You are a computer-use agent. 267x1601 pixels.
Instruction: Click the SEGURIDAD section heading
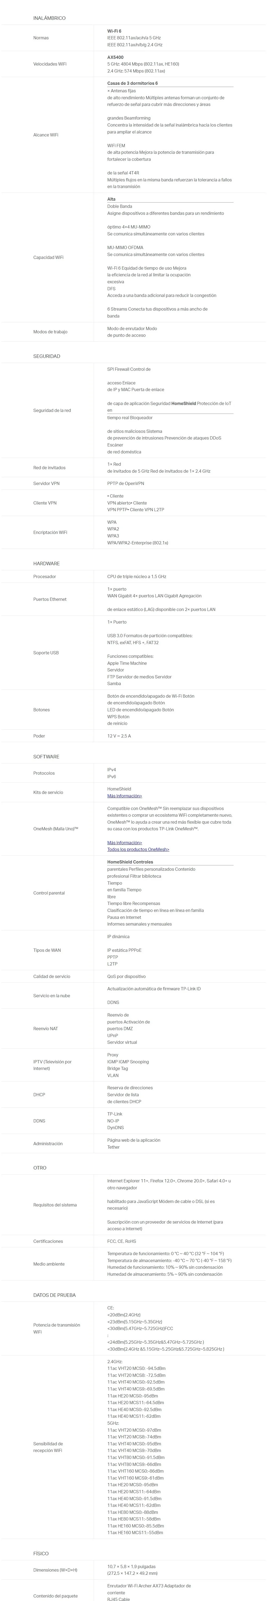click(x=46, y=356)
